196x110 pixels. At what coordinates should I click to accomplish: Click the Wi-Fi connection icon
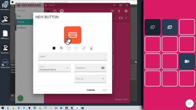click(x=112, y=11)
